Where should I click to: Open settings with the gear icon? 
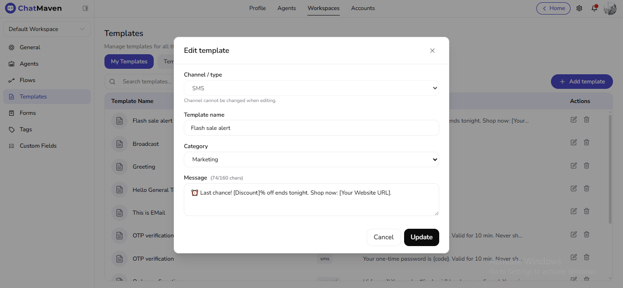[x=579, y=8]
